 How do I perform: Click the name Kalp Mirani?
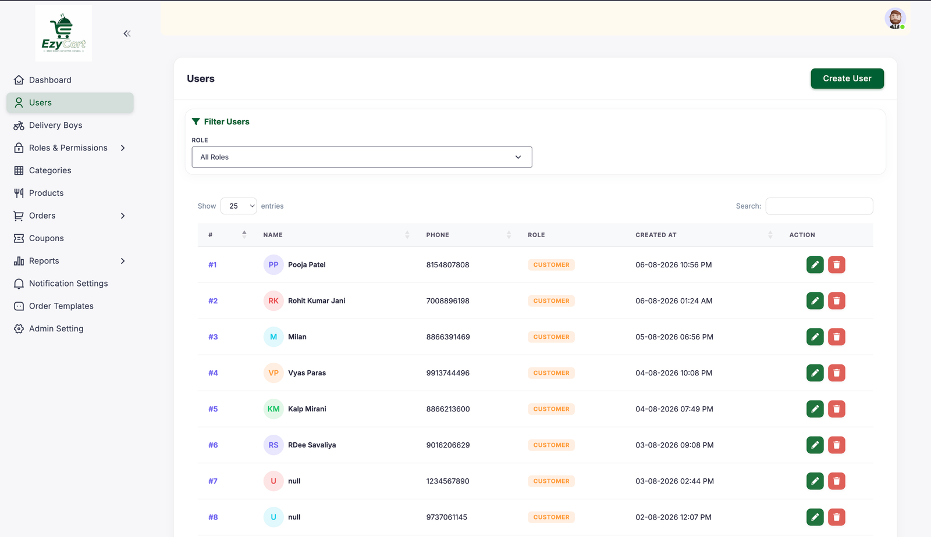pyautogui.click(x=307, y=409)
